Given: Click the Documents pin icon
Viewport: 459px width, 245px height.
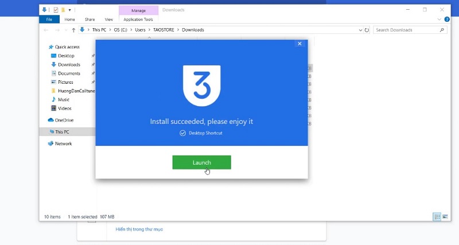Looking at the screenshot, I should tap(93, 73).
